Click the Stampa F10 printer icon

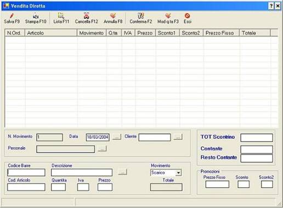coord(36,16)
